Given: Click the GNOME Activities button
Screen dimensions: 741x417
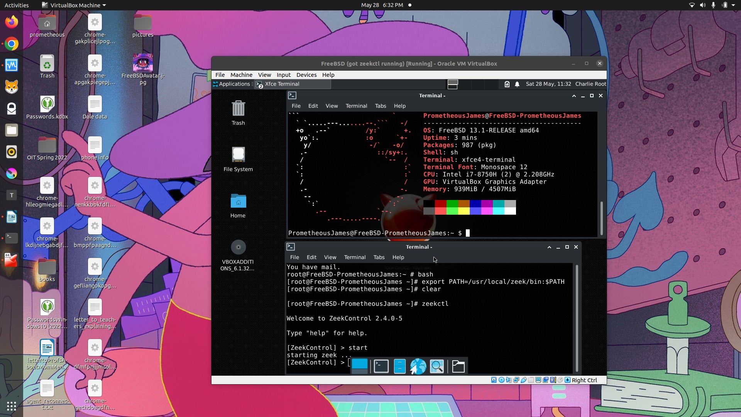Looking at the screenshot, I should (17, 5).
